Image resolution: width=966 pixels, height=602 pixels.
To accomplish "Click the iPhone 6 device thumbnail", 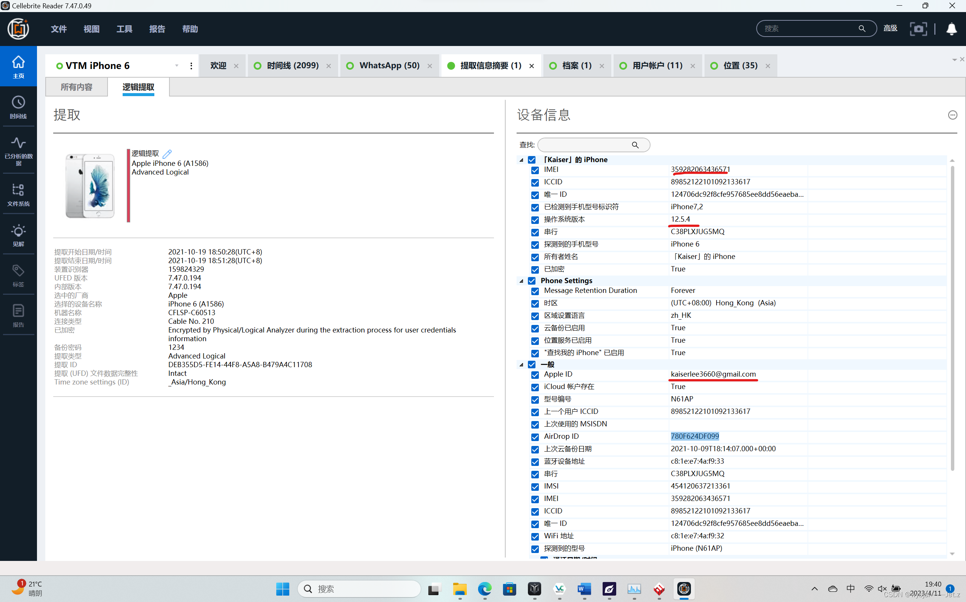I will tap(90, 186).
